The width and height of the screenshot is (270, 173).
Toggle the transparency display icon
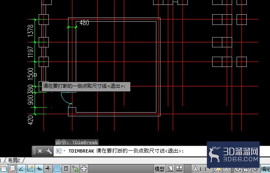click(57, 169)
